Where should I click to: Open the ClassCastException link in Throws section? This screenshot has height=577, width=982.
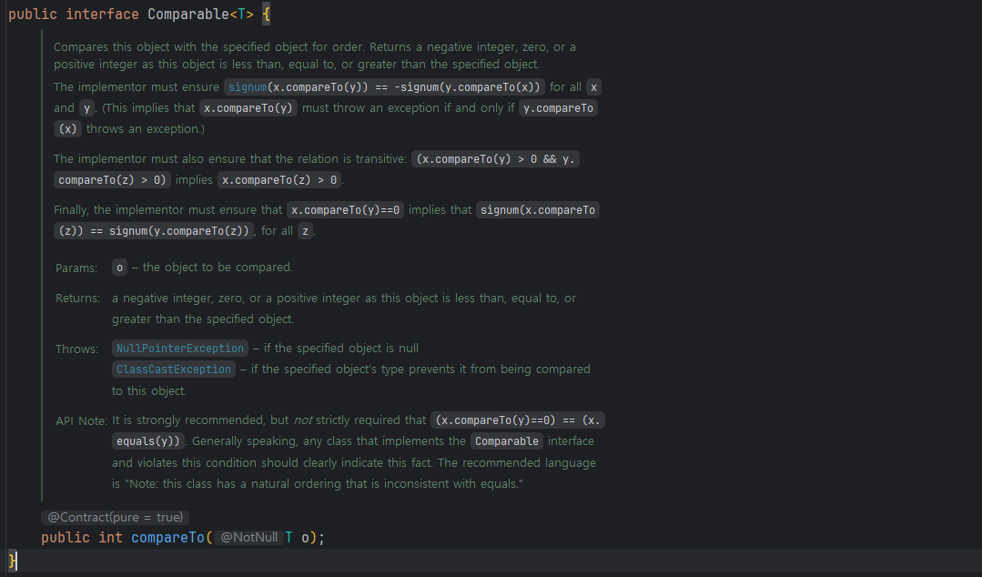174,369
